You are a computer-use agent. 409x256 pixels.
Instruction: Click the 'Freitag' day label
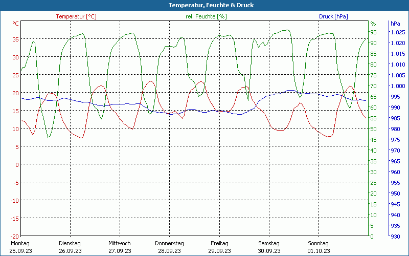219,243
